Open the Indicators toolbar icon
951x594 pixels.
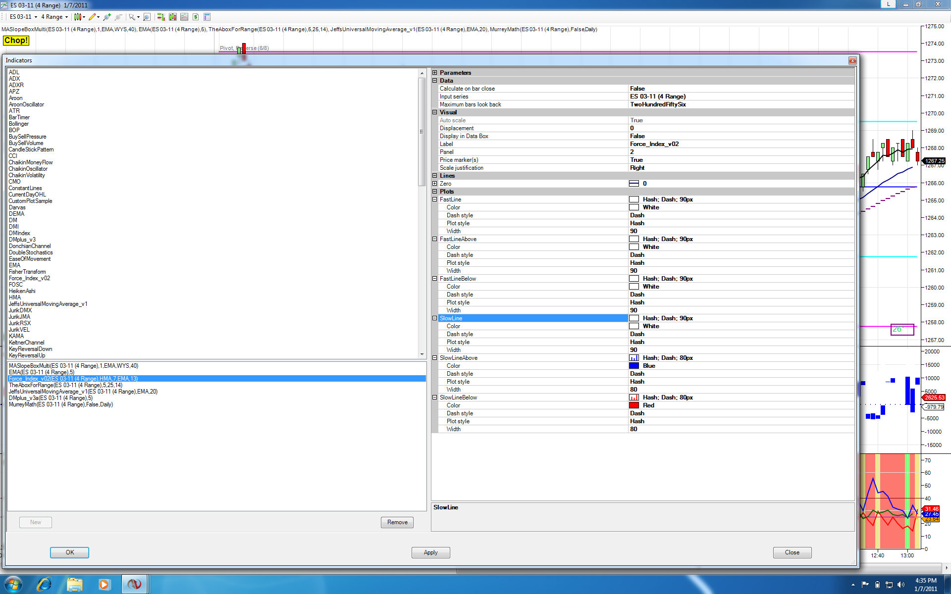[184, 17]
